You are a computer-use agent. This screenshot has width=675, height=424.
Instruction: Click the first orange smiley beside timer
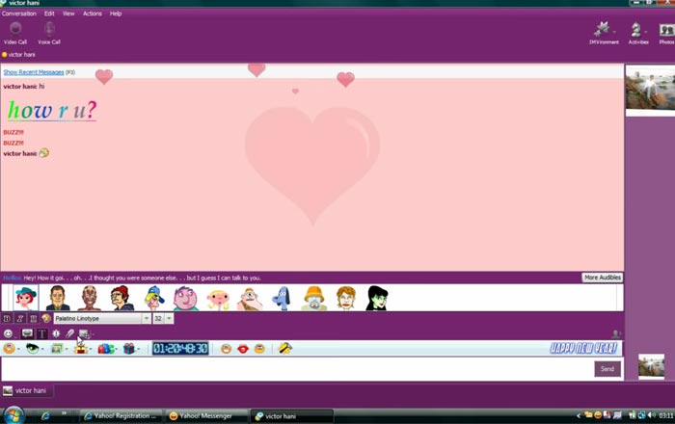(226, 349)
